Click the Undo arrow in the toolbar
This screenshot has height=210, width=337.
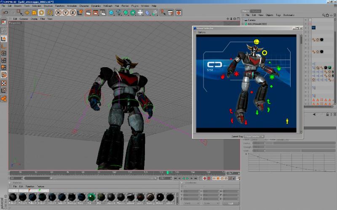5,13
